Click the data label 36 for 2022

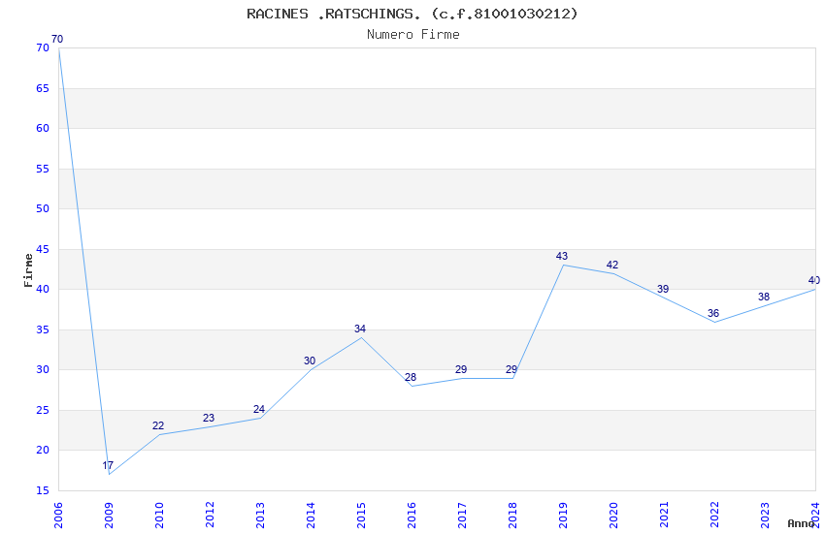pos(713,313)
